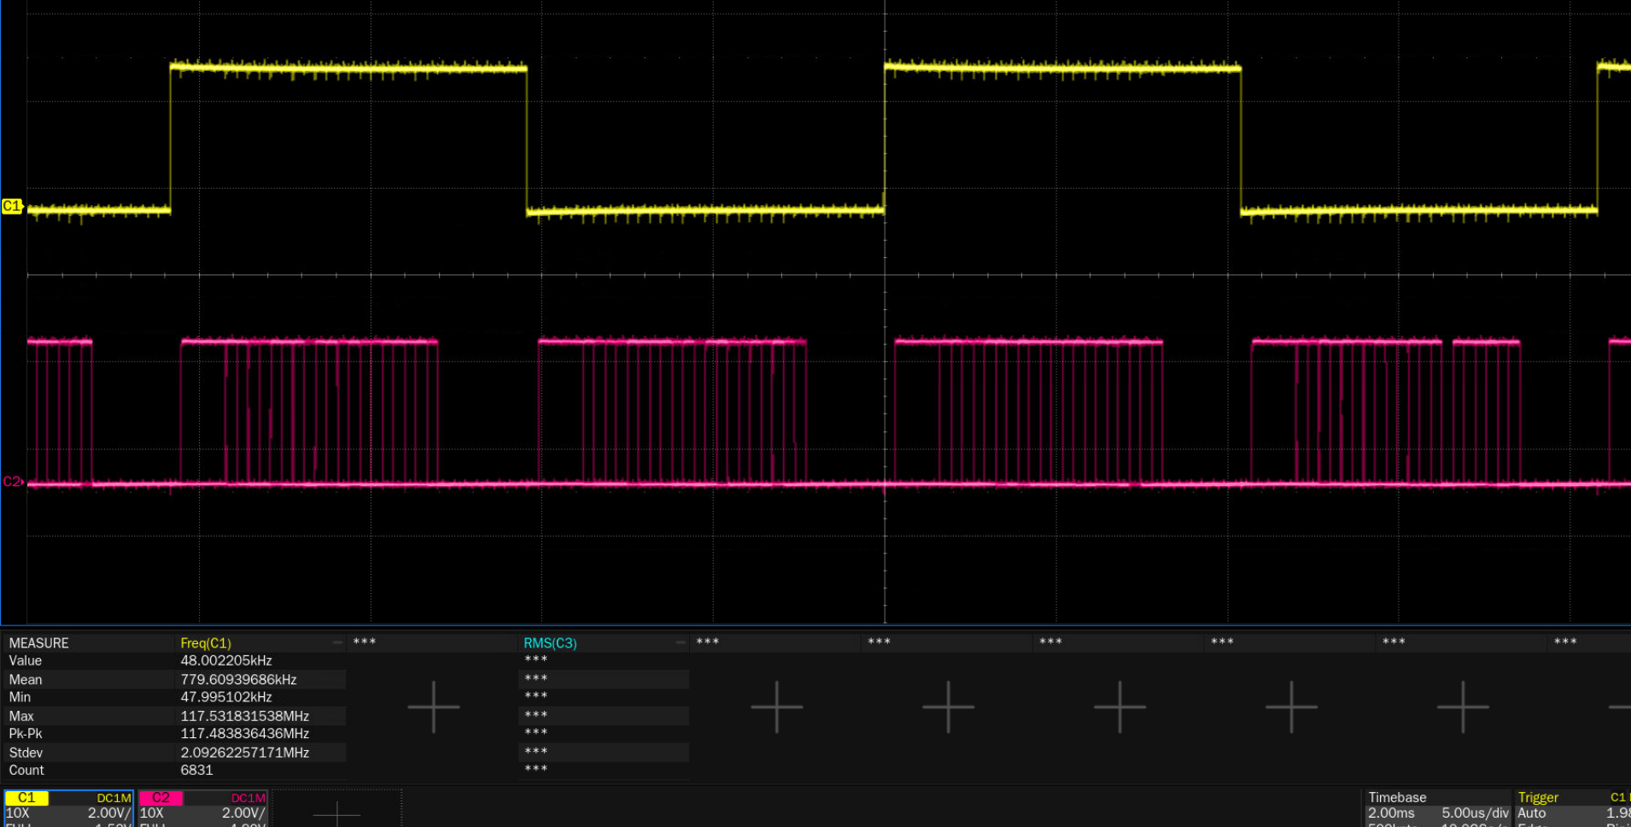
Task: Open the Timebase descriptor title
Action: pyautogui.click(x=1397, y=797)
